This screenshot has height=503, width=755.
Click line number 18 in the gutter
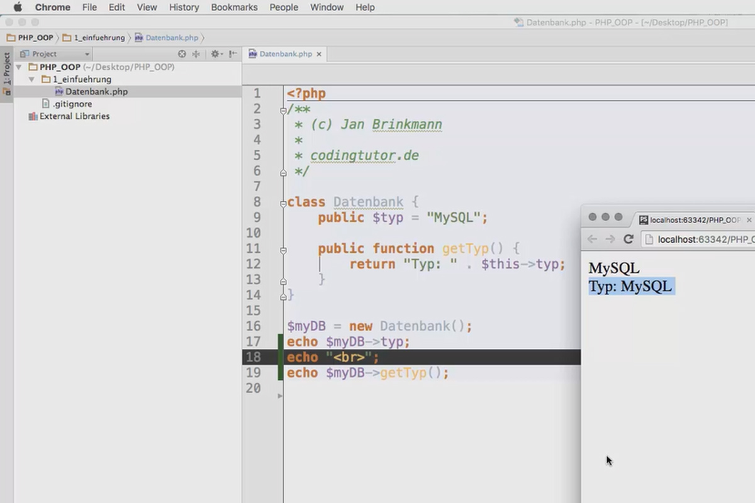[253, 358]
